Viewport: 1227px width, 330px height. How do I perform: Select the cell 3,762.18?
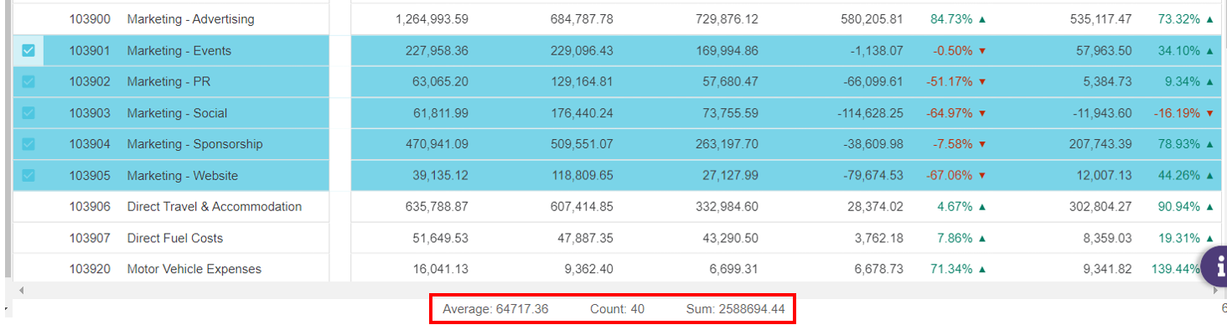(x=879, y=239)
